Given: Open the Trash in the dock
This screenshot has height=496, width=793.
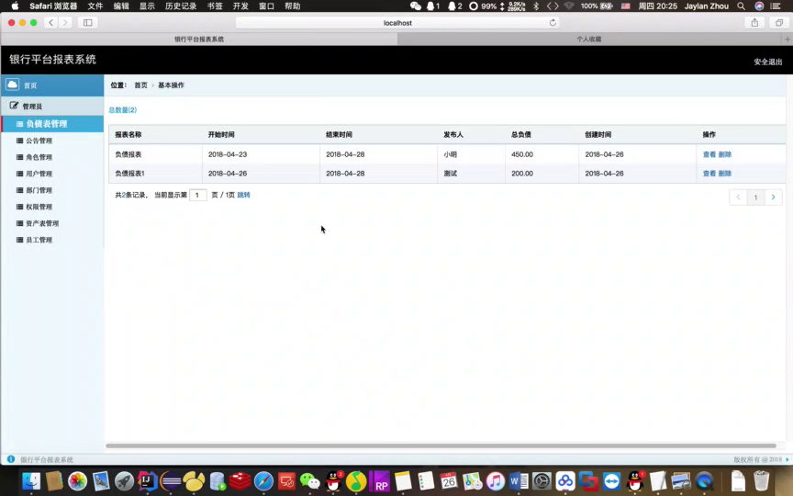Looking at the screenshot, I should pyautogui.click(x=761, y=480).
